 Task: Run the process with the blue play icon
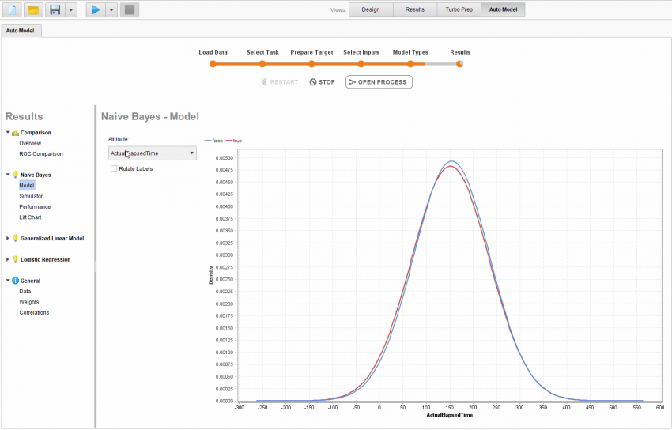pyautogui.click(x=96, y=9)
